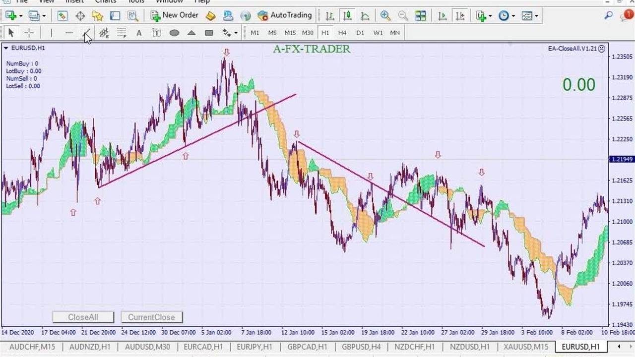Click the New Order button
Image resolution: width=635 pixels, height=357 pixels.
[175, 15]
